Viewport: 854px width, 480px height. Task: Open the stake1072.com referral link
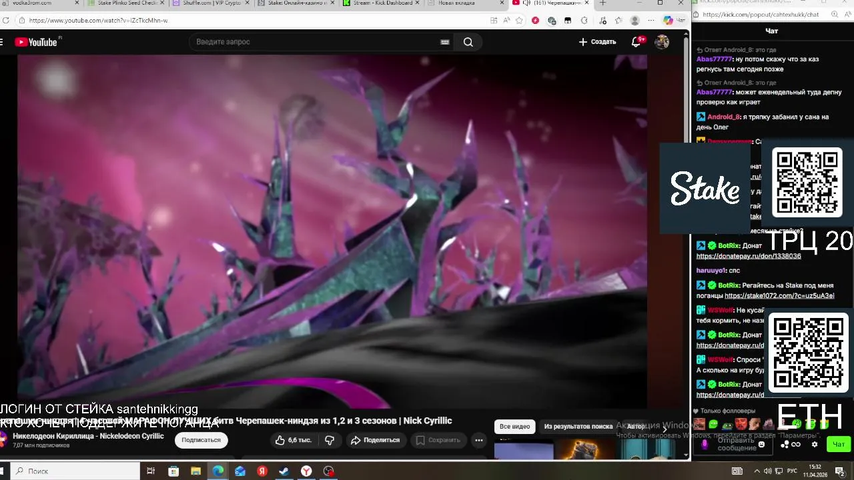[779, 296]
